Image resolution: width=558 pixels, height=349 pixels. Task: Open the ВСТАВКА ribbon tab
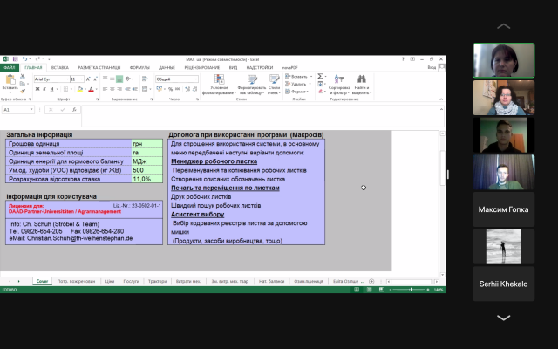[60, 67]
